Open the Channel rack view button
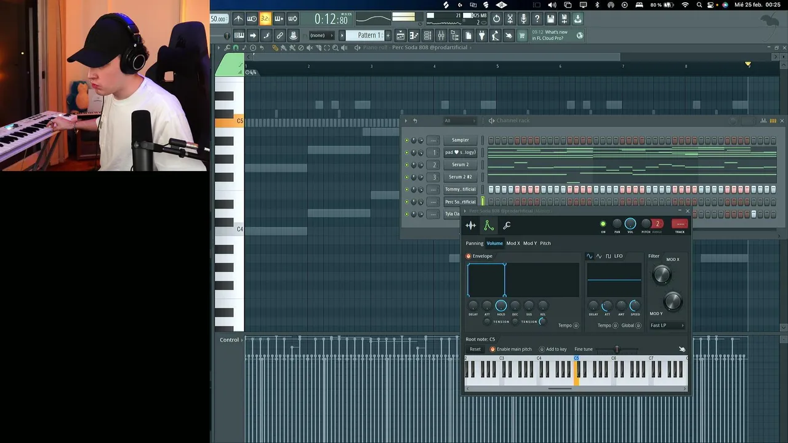This screenshot has height=443, width=788. click(427, 36)
